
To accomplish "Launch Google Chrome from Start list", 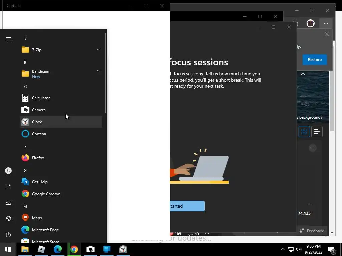I will pyautogui.click(x=61, y=194).
